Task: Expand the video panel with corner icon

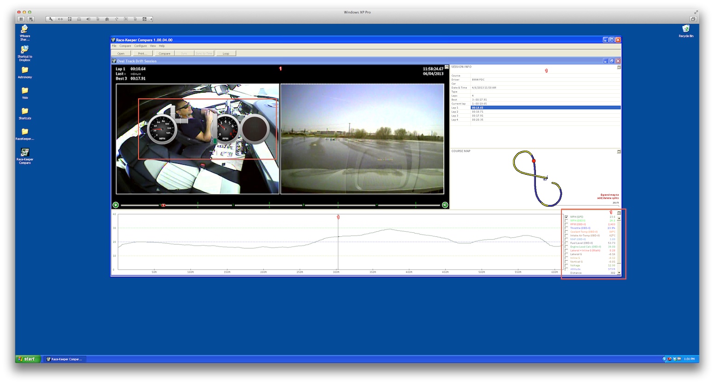Action: point(447,67)
